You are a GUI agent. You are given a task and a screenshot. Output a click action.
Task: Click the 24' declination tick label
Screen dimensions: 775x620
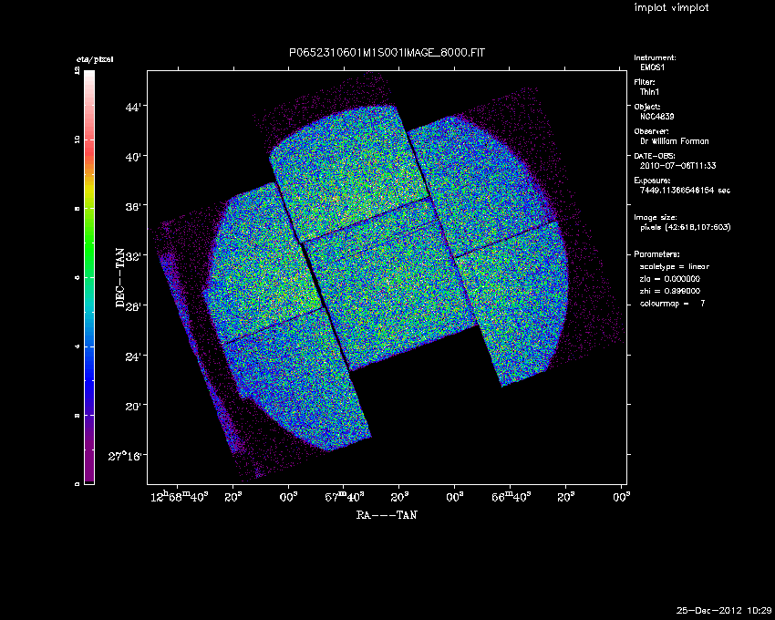click(132, 356)
